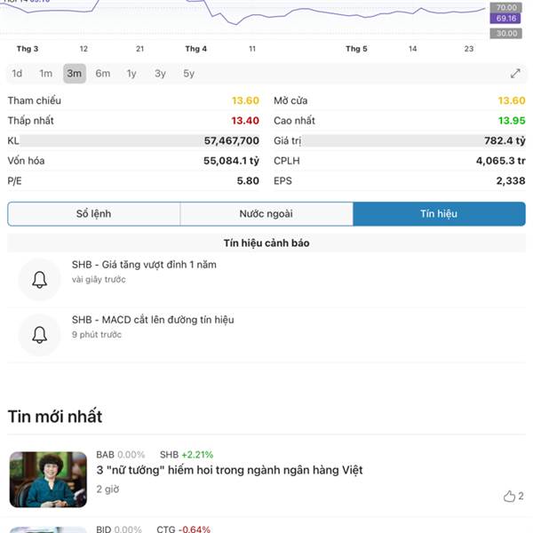Viewport: 533px width, 533px height.
Task: Tap the P/E value 5.80
Action: tap(248, 181)
